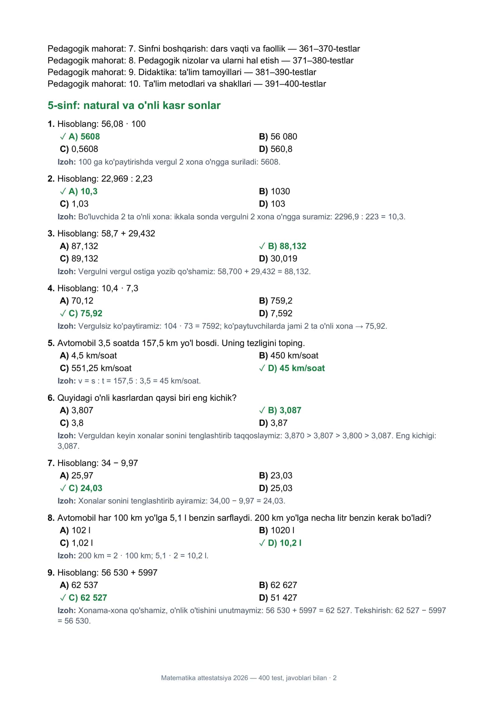Click question 5 text about Avtomobil tezligi
The image size is (498, 704).
(176, 343)
